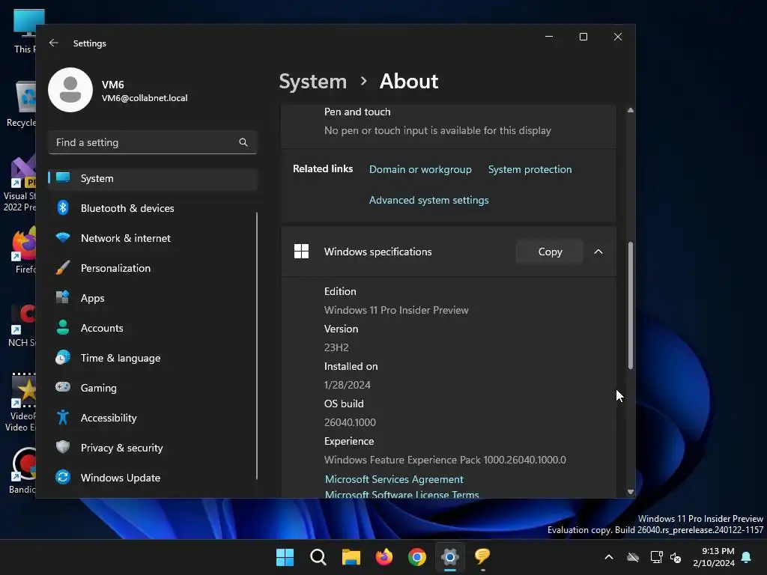This screenshot has height=575, width=767.
Task: Collapse the Windows specifications section
Action: (x=598, y=252)
